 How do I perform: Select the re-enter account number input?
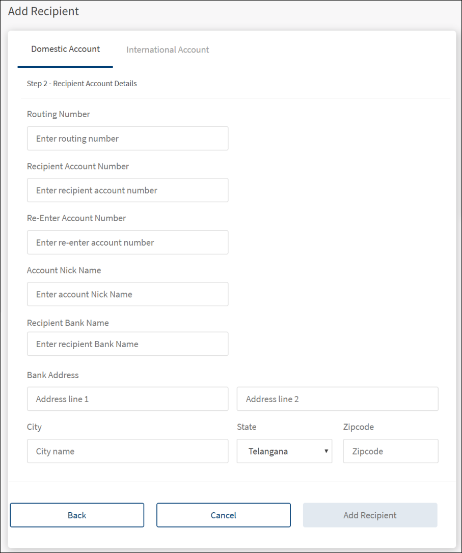(x=127, y=243)
